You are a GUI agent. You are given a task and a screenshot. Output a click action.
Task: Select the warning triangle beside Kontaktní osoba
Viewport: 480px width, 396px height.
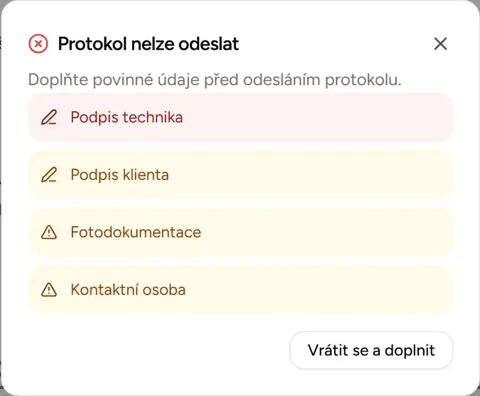coord(49,290)
